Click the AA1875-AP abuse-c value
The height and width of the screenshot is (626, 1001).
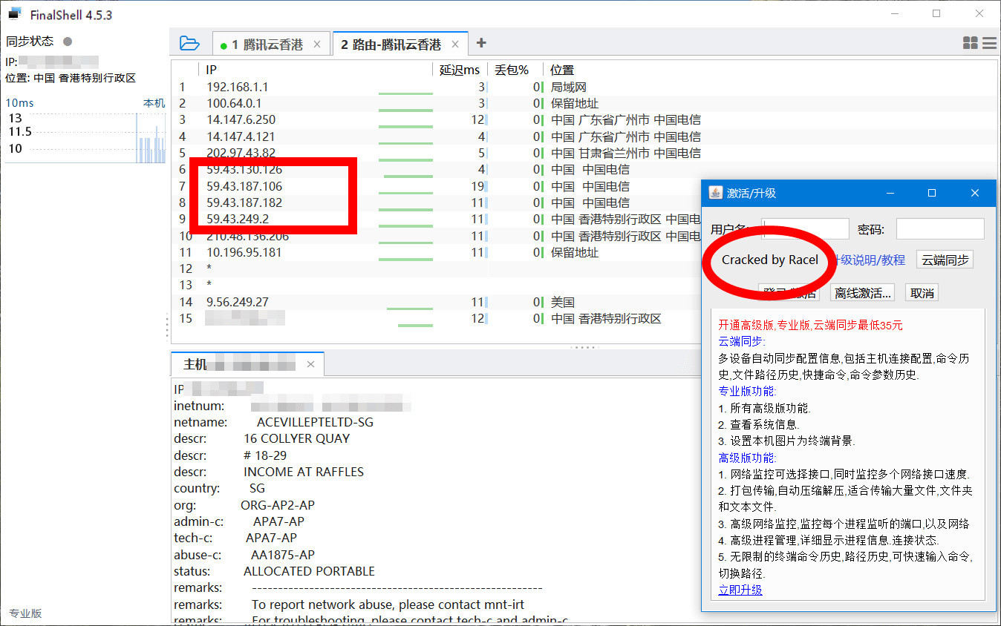(x=283, y=555)
